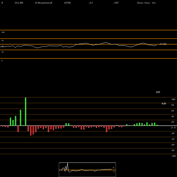The width and height of the screenshot is (177, 177).
Task: Click the 'MR' indicator title
Action: pos(158,92)
